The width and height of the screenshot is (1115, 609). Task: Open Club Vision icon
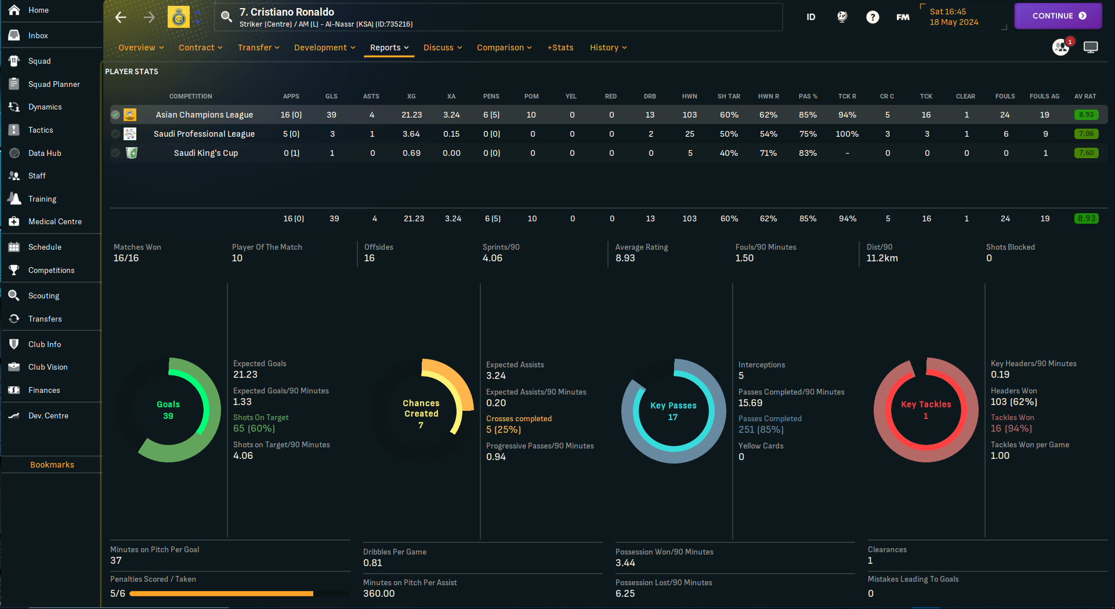(x=15, y=367)
